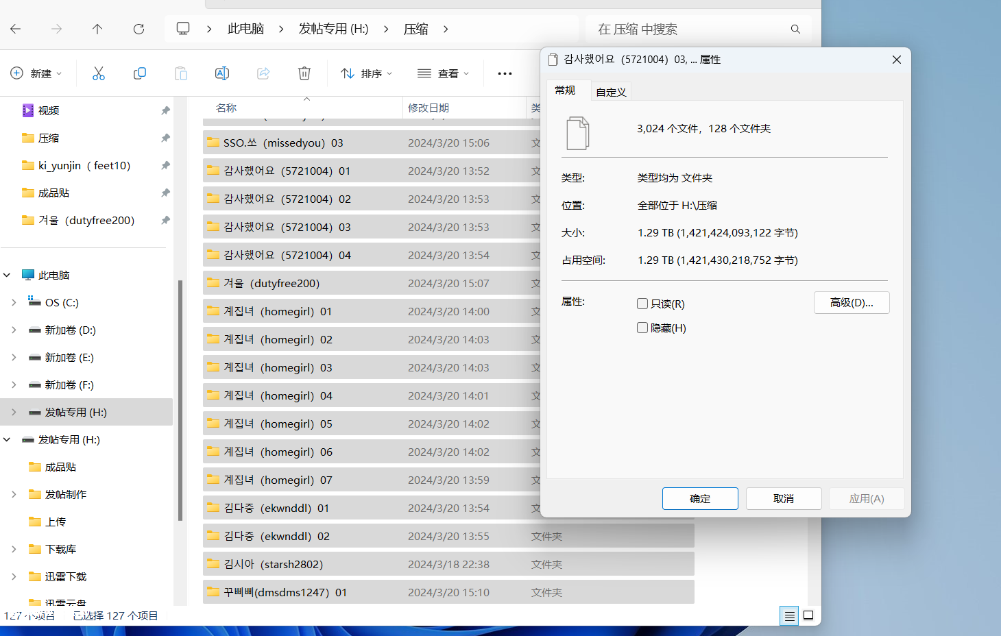Screen dimensions: 1001x636
Task: Click the Copy icon in toolbar
Action: click(140, 73)
